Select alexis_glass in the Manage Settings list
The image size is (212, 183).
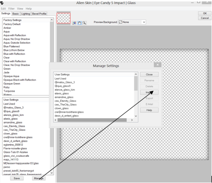pyautogui.click(x=62, y=94)
